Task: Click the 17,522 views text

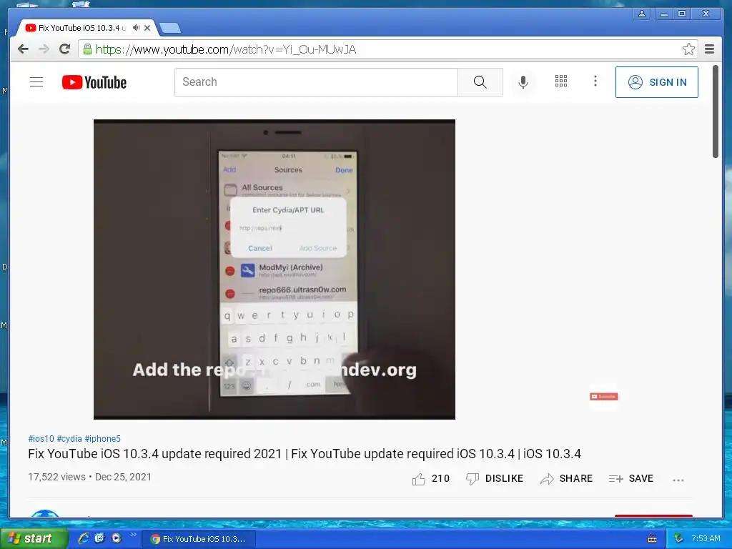Action: pyautogui.click(x=57, y=477)
